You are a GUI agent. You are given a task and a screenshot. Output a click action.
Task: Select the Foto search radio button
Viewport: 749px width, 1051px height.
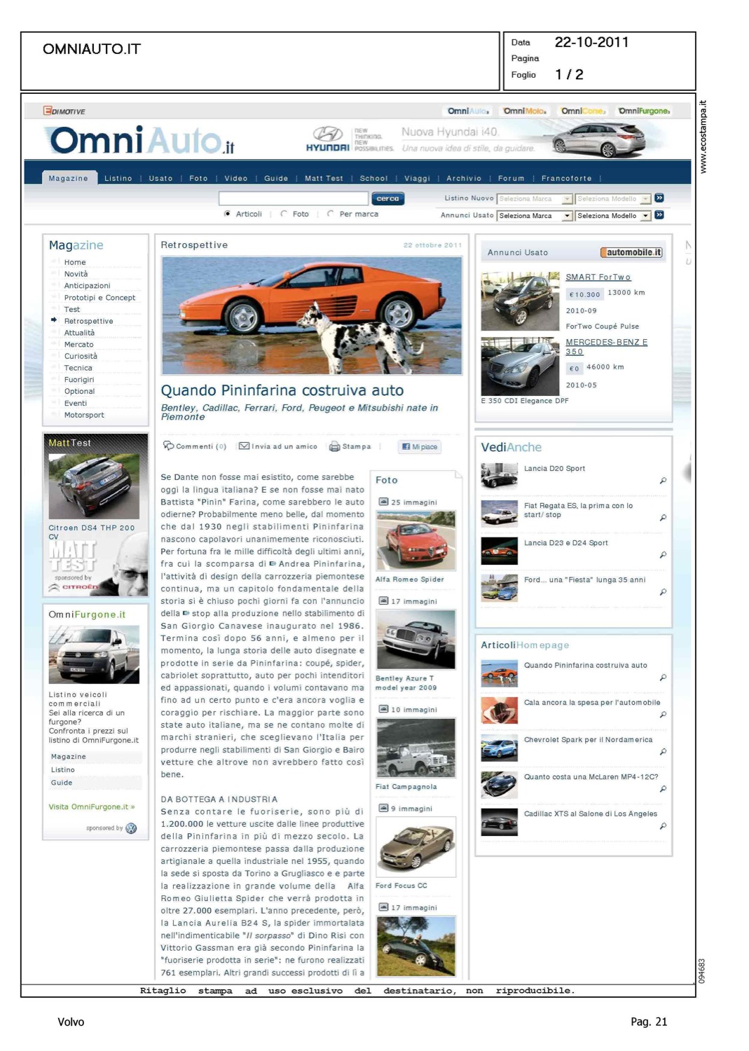click(284, 214)
